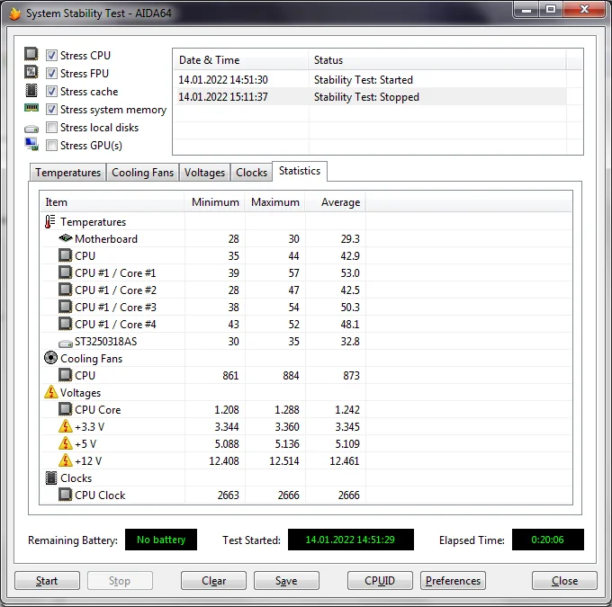Click the chip icon of CPU Clock row
This screenshot has width=612, height=607.
[x=65, y=495]
